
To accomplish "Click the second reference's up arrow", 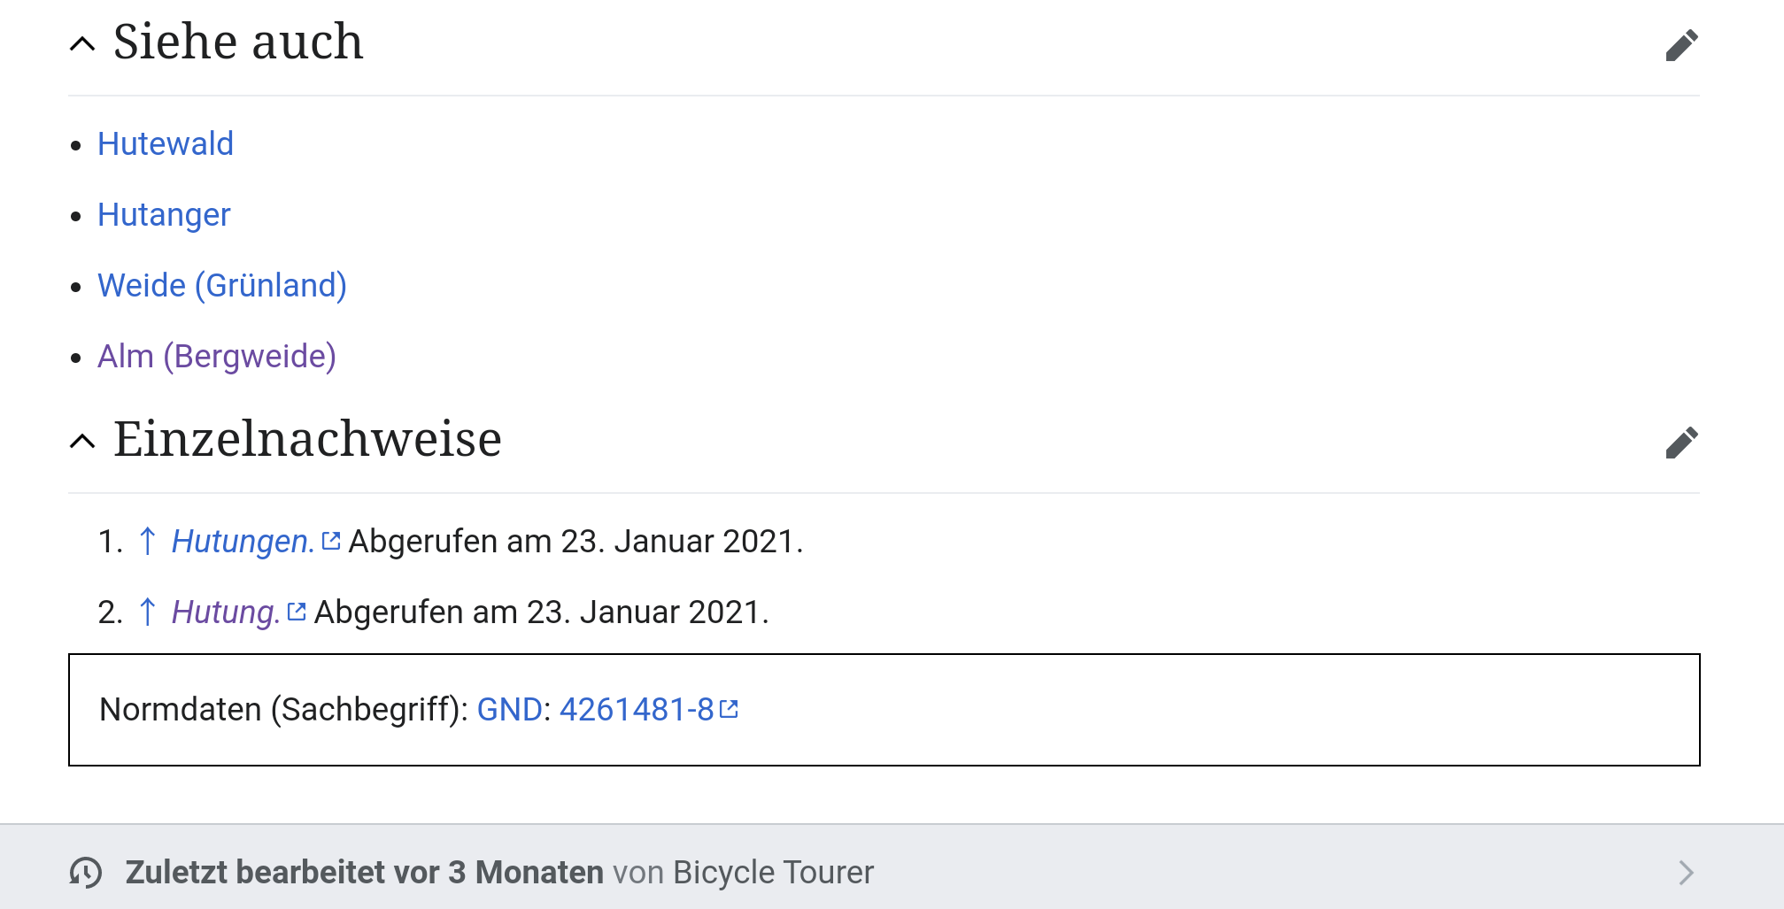I will (x=148, y=612).
